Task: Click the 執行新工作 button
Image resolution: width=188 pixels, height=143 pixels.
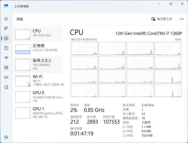Action: tap(162, 19)
